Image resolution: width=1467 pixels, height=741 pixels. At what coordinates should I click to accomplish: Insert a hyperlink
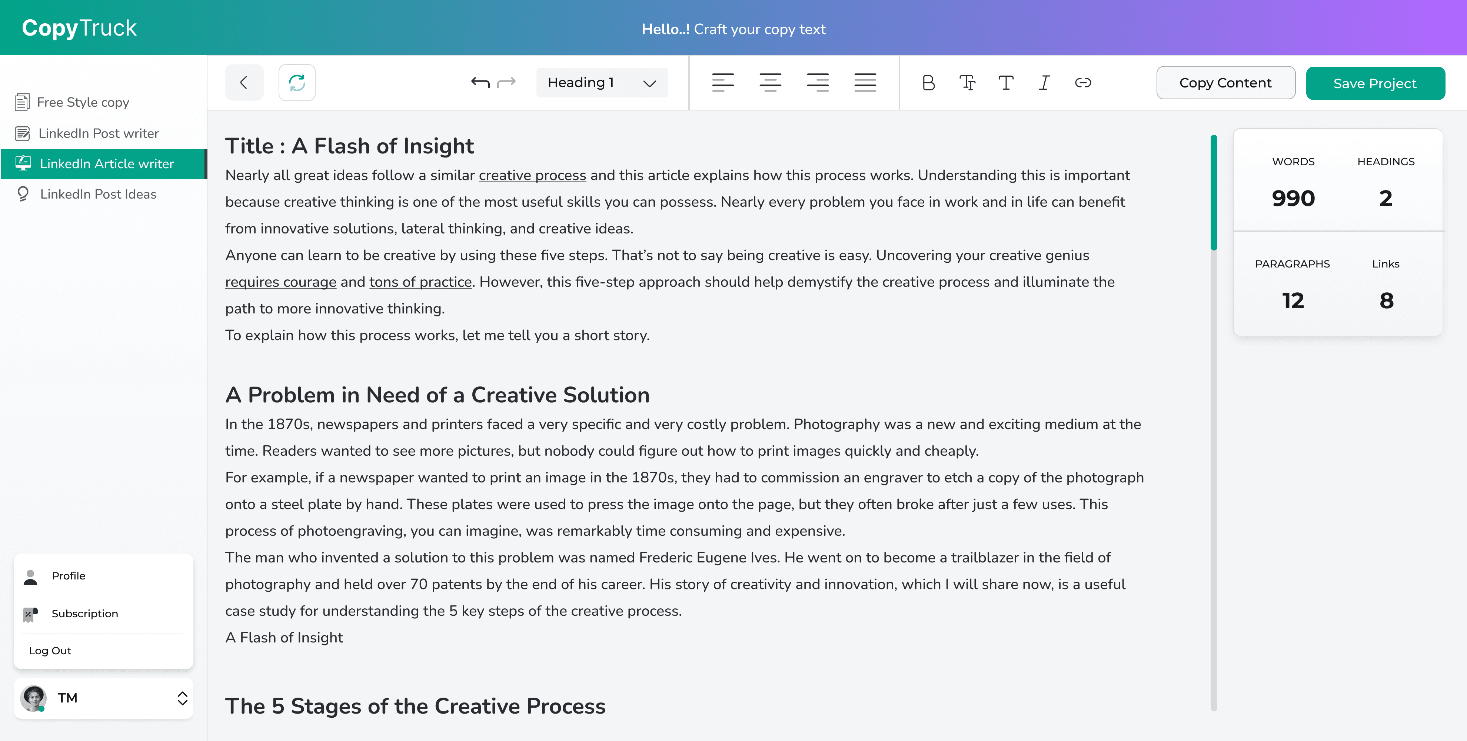point(1083,83)
